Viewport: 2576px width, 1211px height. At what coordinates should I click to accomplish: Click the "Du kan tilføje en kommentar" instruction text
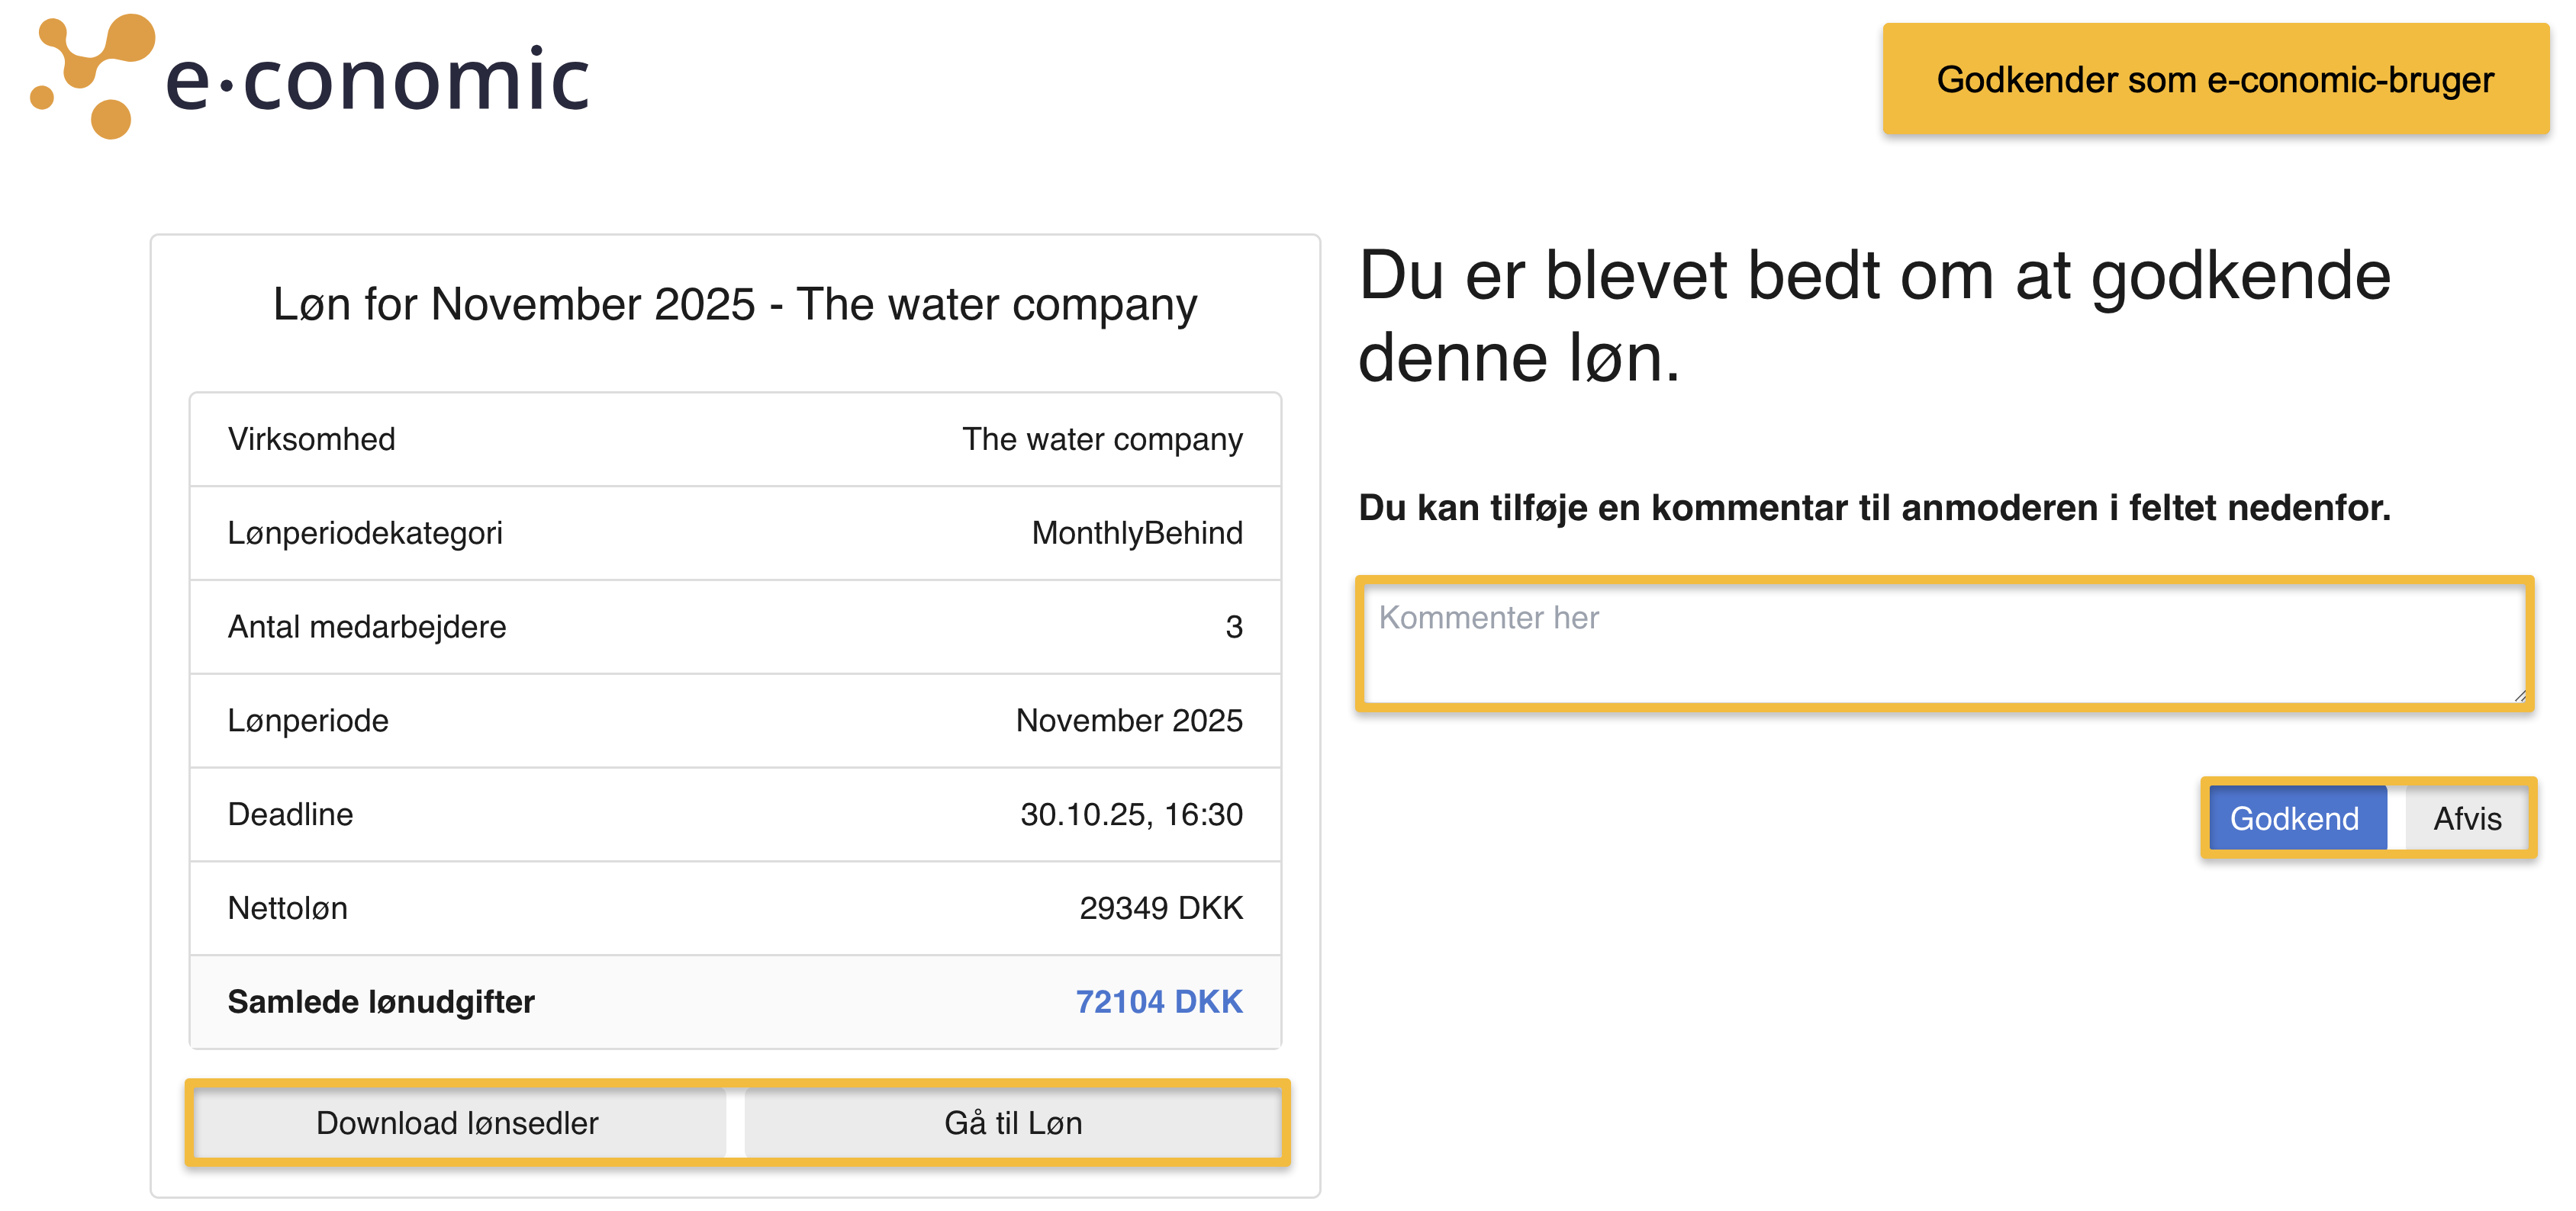(x=1873, y=508)
